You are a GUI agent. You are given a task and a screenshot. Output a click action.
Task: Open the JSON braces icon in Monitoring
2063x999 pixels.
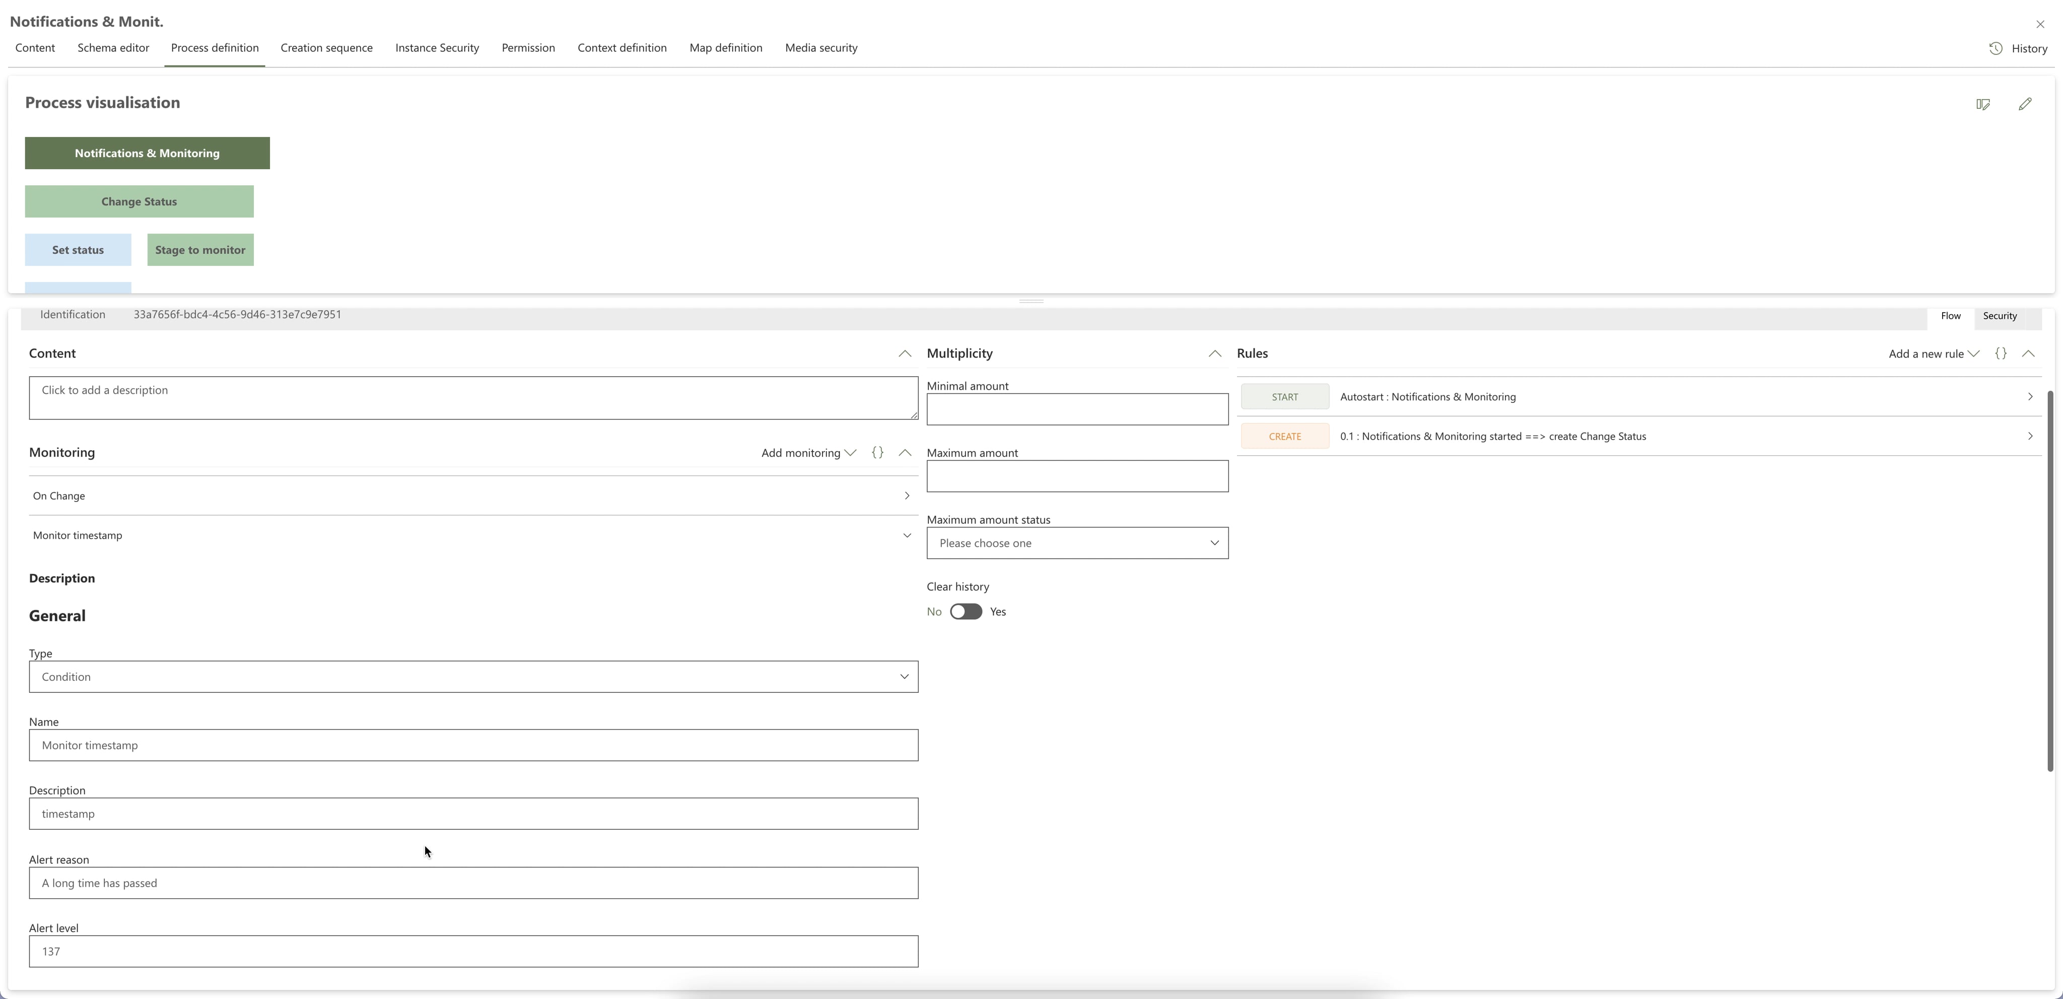pos(878,453)
